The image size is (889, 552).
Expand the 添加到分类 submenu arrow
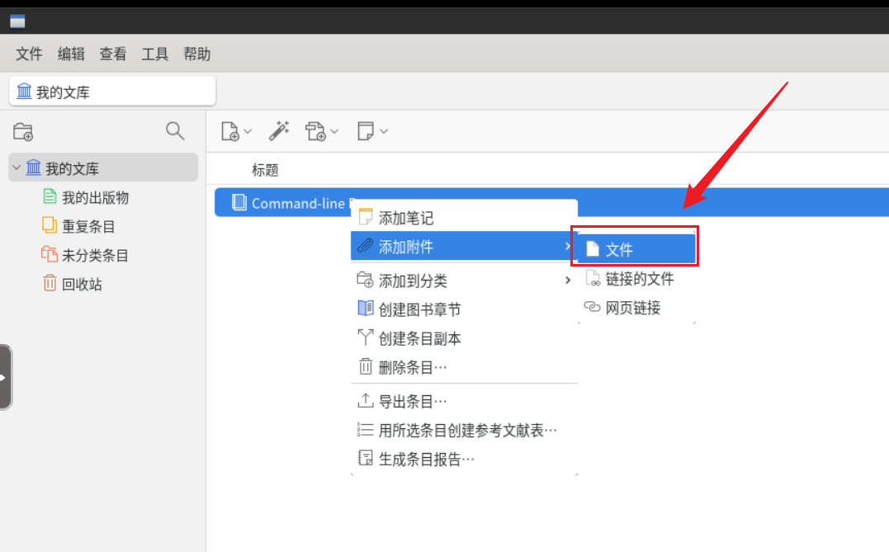(x=568, y=280)
